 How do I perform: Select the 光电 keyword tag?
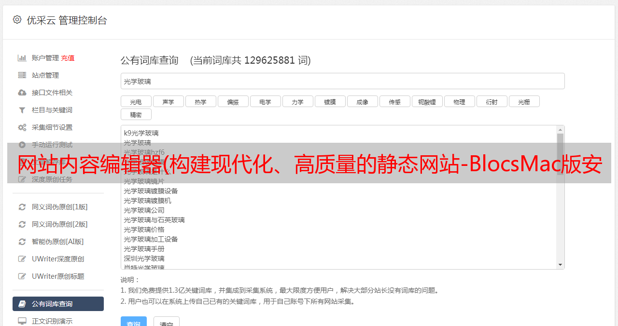click(136, 101)
